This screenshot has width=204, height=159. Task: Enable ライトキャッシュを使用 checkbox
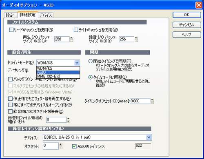[x=76, y=30]
